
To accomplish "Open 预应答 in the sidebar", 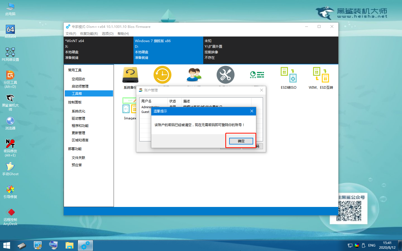I will coord(77,165).
